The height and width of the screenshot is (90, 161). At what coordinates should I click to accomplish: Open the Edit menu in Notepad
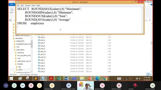(22, 5)
